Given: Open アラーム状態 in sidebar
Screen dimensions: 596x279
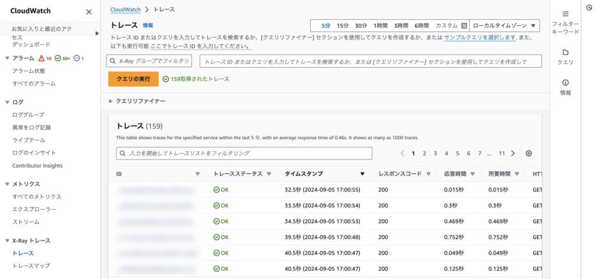Looking at the screenshot, I should (29, 71).
